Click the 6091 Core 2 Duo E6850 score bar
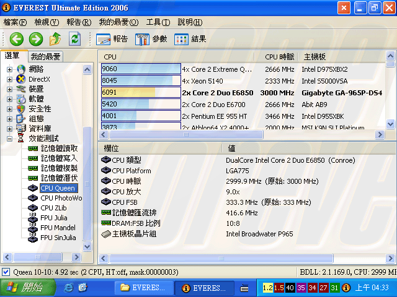This screenshot has width=397, height=297. click(x=141, y=92)
